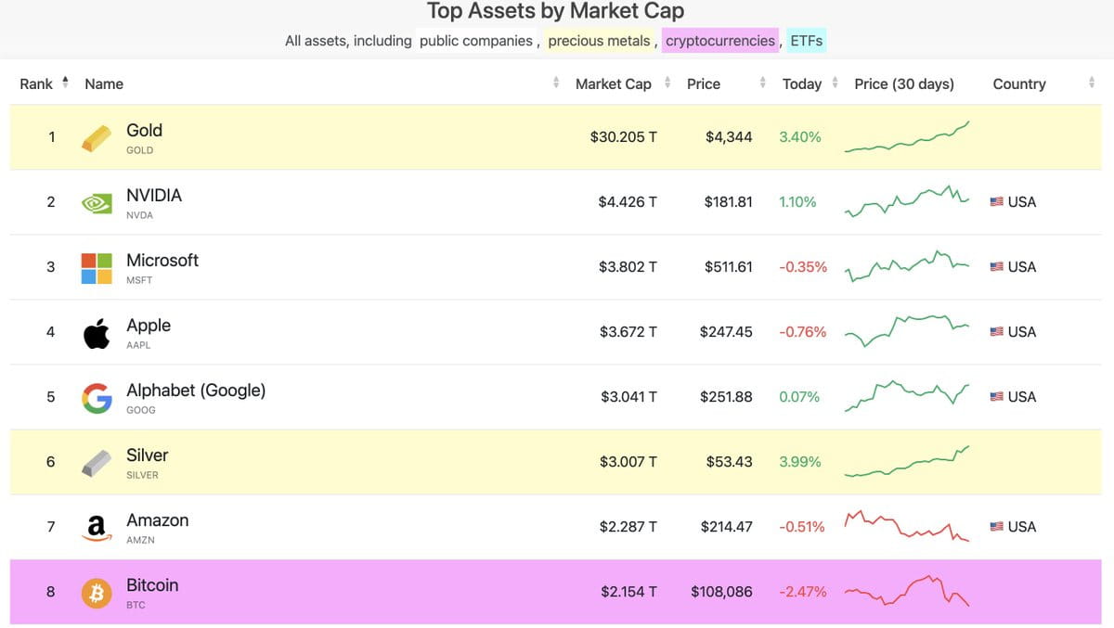This screenshot has height=628, width=1114.
Task: Sort by Today column arrows
Action: coord(835,83)
